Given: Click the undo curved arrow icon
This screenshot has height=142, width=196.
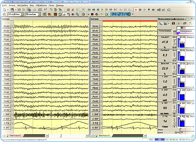Looking at the screenshot, I should coord(168,10).
